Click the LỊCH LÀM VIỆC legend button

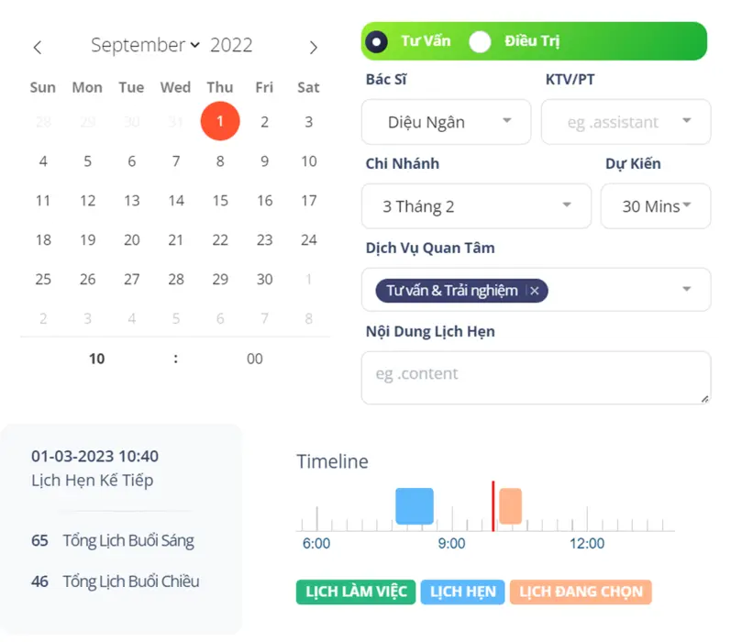[x=356, y=592]
